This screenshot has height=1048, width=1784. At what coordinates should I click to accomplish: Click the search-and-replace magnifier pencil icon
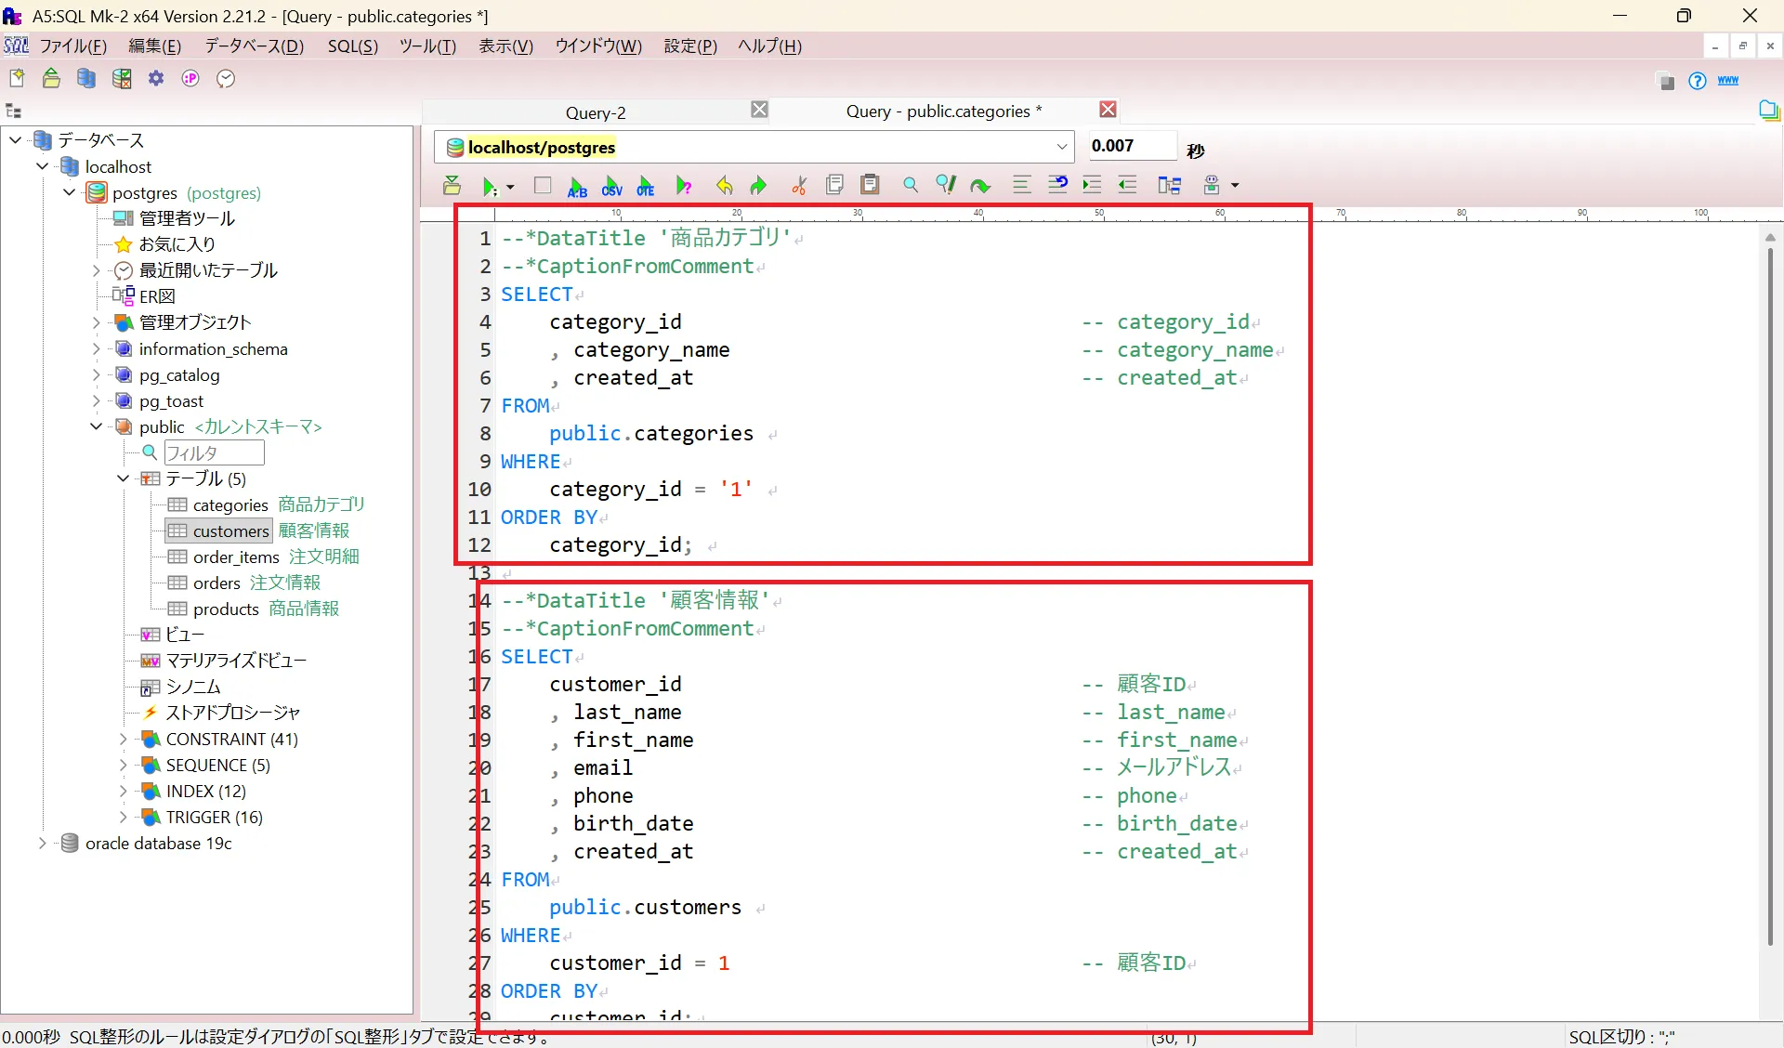(946, 185)
